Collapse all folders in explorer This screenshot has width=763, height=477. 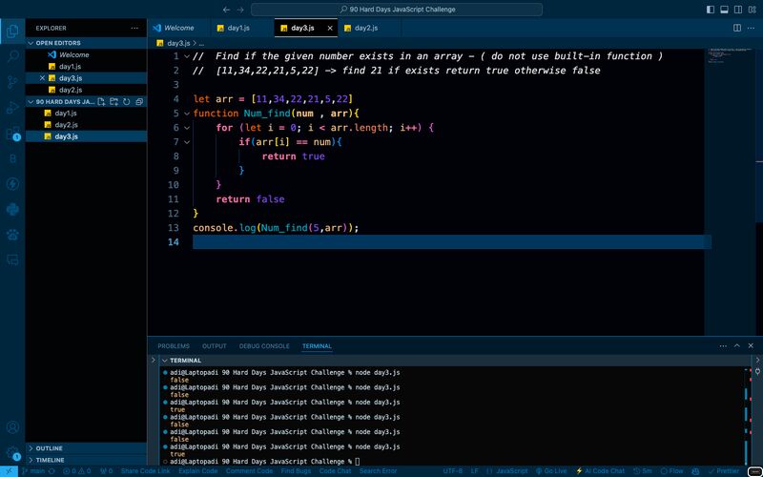pos(139,101)
